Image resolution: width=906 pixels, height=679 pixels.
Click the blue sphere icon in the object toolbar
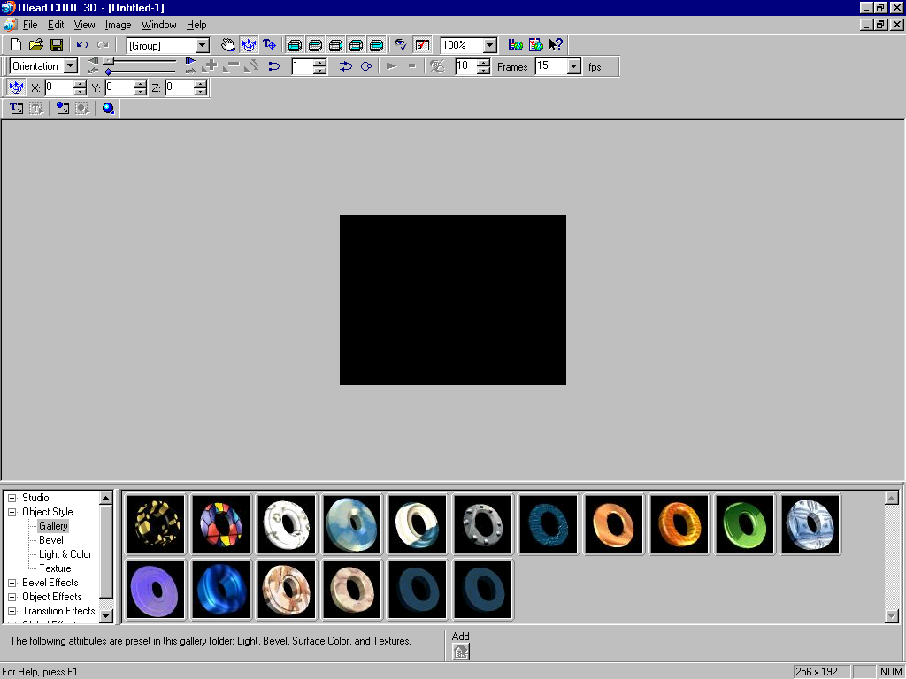click(108, 109)
